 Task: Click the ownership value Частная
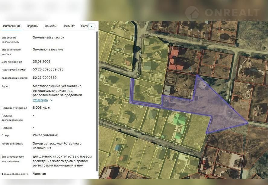[39, 174]
